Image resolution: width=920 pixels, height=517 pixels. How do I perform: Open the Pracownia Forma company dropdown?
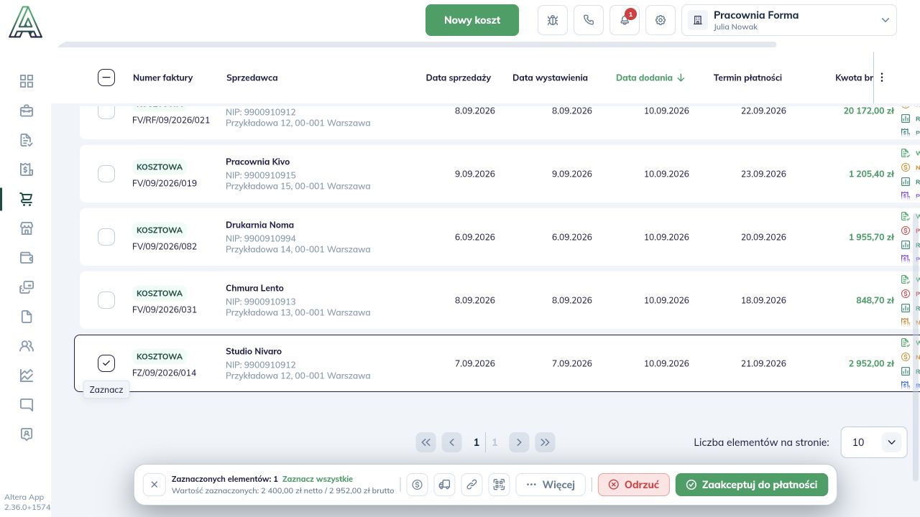[789, 20]
